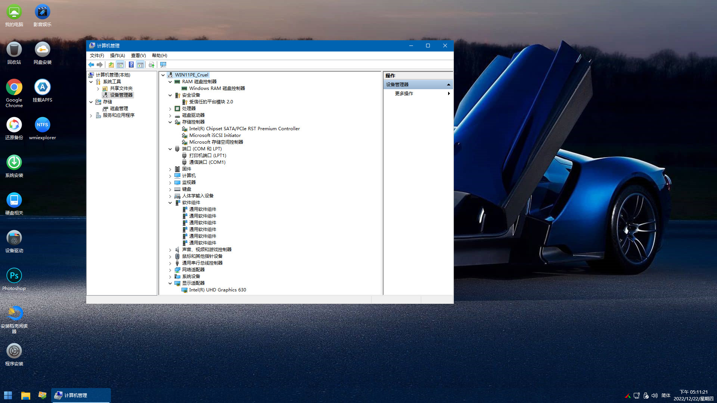Select Microsoft iSCSI Initiator device
717x403 pixels.
click(x=215, y=135)
